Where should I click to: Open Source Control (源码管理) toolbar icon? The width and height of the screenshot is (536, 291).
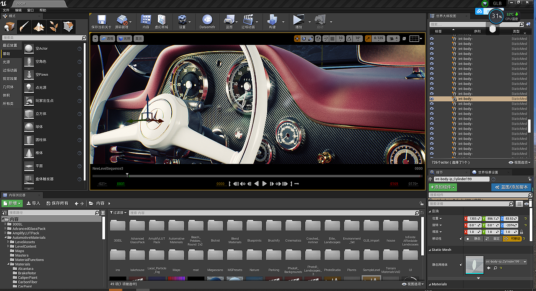[122, 20]
